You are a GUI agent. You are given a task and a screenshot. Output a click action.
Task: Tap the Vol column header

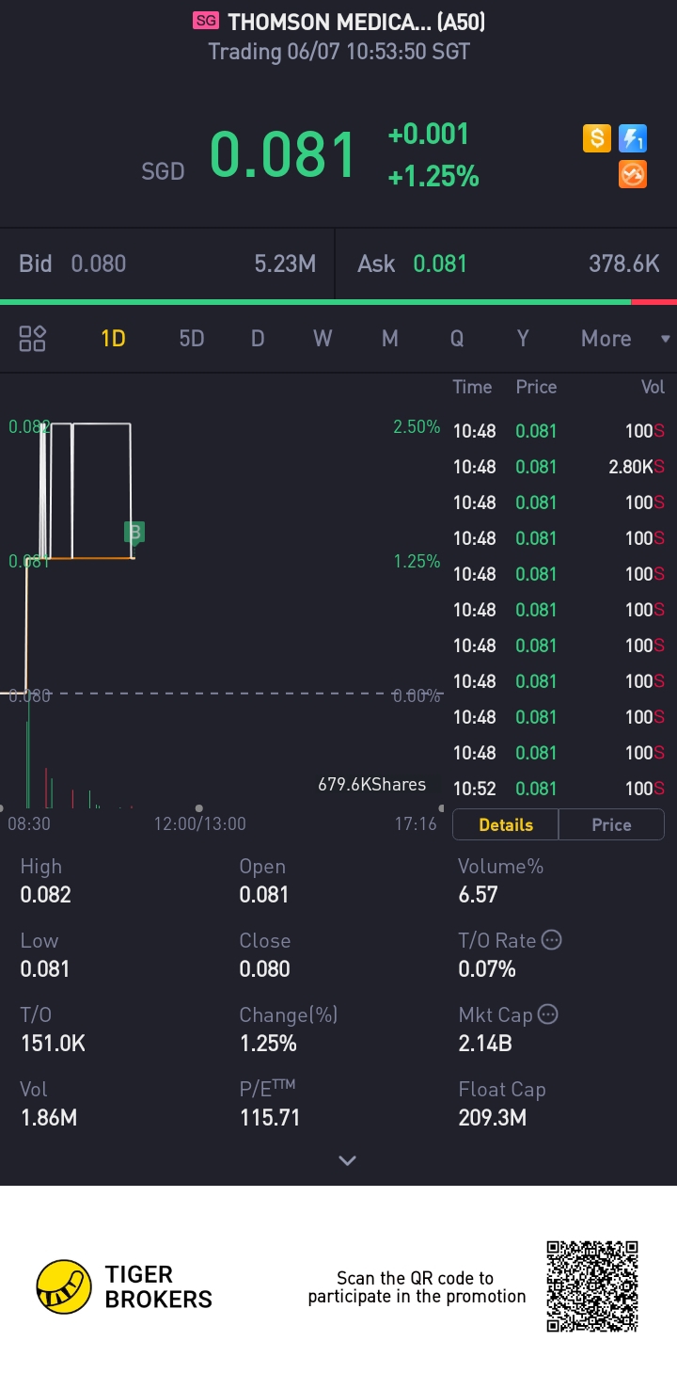pyautogui.click(x=653, y=387)
